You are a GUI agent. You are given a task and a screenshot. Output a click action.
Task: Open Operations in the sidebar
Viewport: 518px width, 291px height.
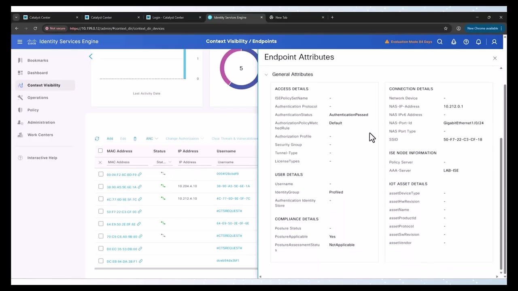pyautogui.click(x=38, y=97)
